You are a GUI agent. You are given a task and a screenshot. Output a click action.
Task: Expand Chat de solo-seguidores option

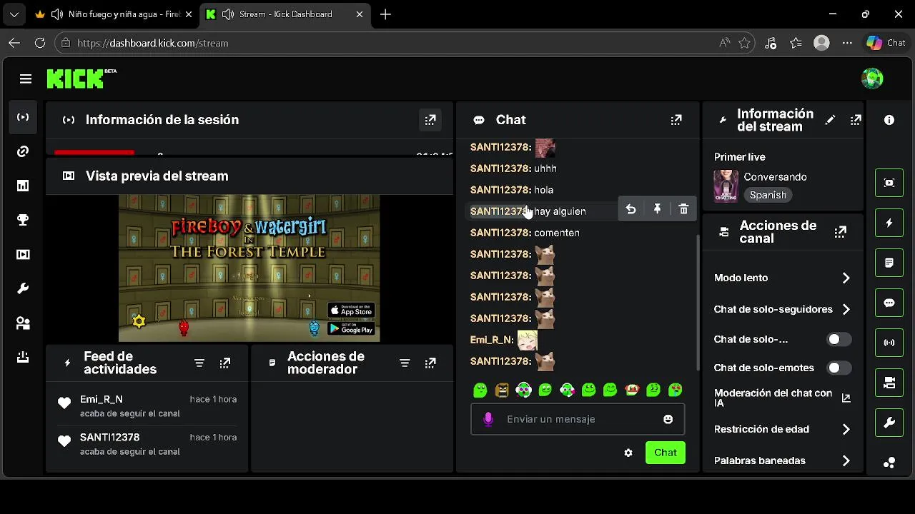coord(846,309)
